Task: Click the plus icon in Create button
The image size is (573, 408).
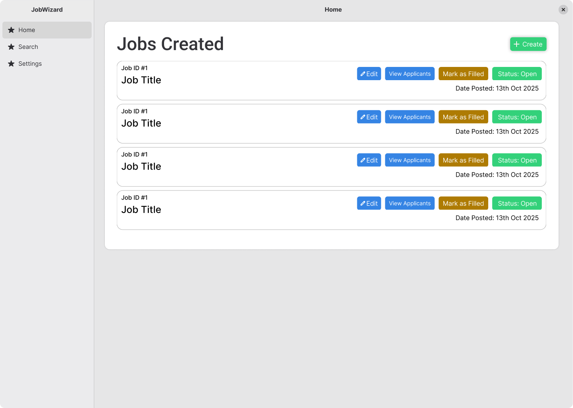Action: click(x=517, y=44)
